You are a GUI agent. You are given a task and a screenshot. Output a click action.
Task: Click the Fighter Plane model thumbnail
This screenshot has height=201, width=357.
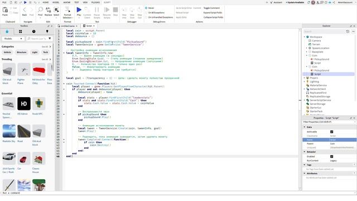tap(24, 70)
